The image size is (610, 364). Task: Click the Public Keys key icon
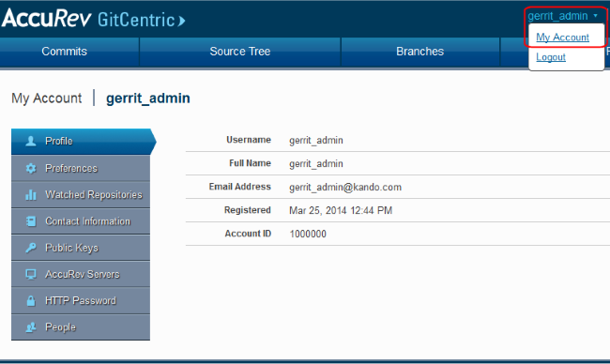(31, 248)
